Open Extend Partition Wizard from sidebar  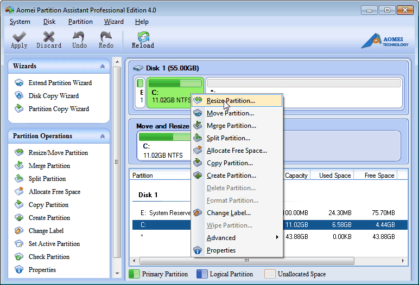pos(60,83)
